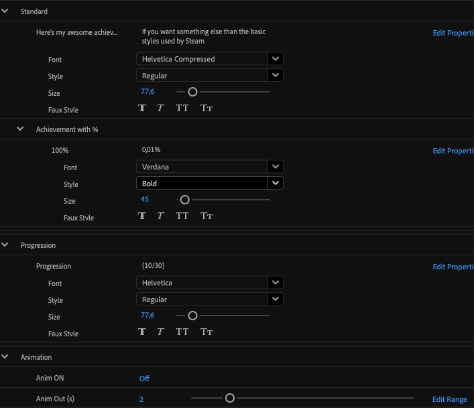Collapse the Achievement with % group
The height and width of the screenshot is (408, 474).
tap(21, 129)
